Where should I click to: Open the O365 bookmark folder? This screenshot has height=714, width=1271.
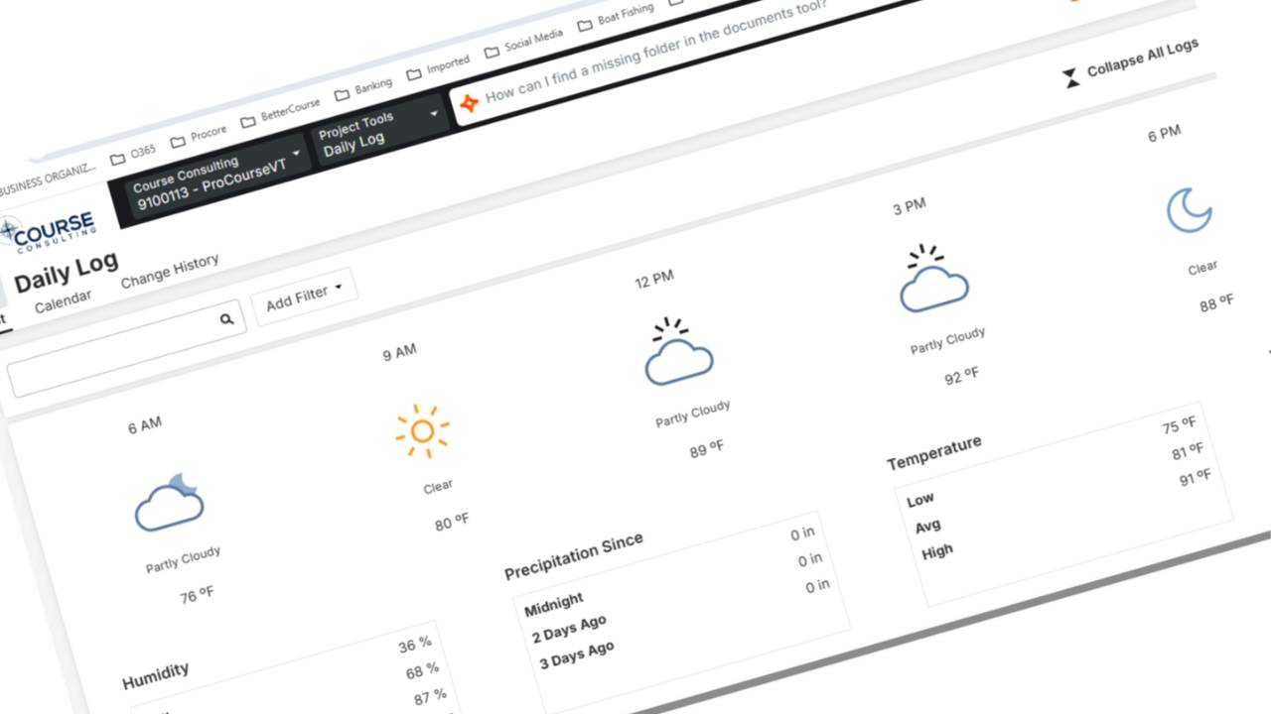[x=132, y=156]
